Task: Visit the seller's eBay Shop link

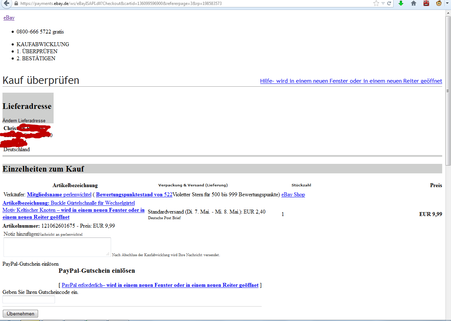Action: [x=293, y=195]
